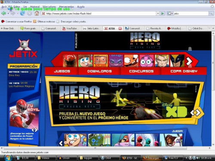Click the Firefox forward arrow button
The width and height of the screenshot is (215, 161).
tap(13, 14)
